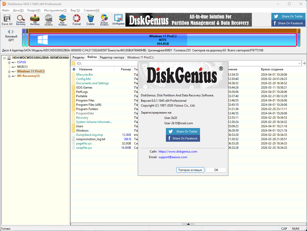Select the $Recycle.Bin folder

(84, 75)
